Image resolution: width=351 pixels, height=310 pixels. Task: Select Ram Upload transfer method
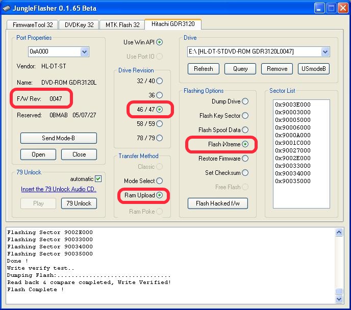(x=159, y=195)
